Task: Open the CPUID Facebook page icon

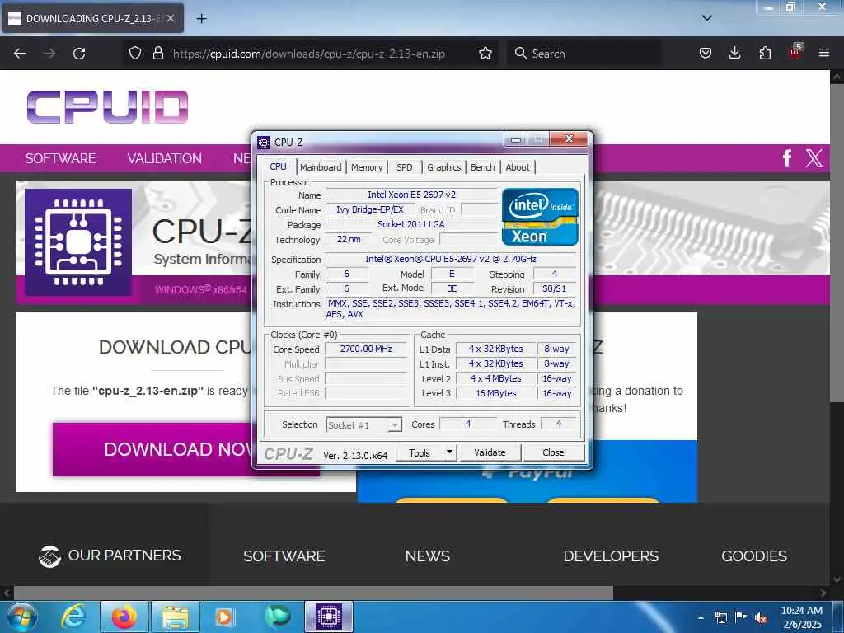Action: coord(787,158)
